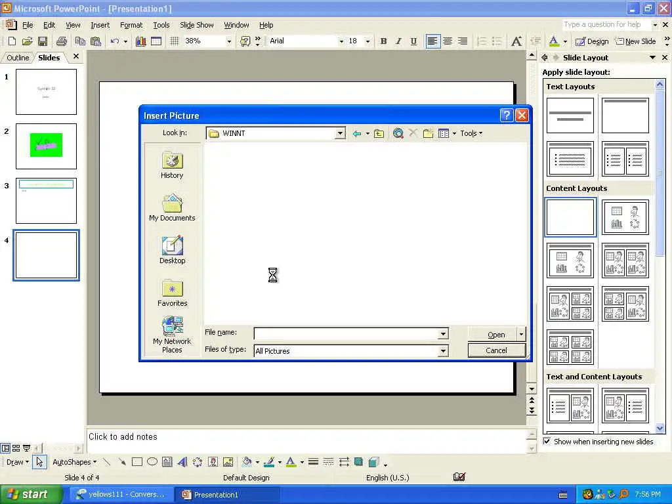Select Center alignment
This screenshot has width=672, height=504.
[448, 41]
